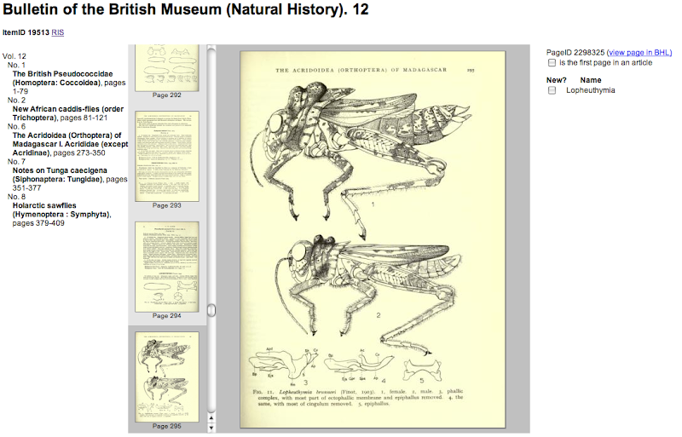Tick the New checkbox for Lopheuthymia

pos(552,90)
